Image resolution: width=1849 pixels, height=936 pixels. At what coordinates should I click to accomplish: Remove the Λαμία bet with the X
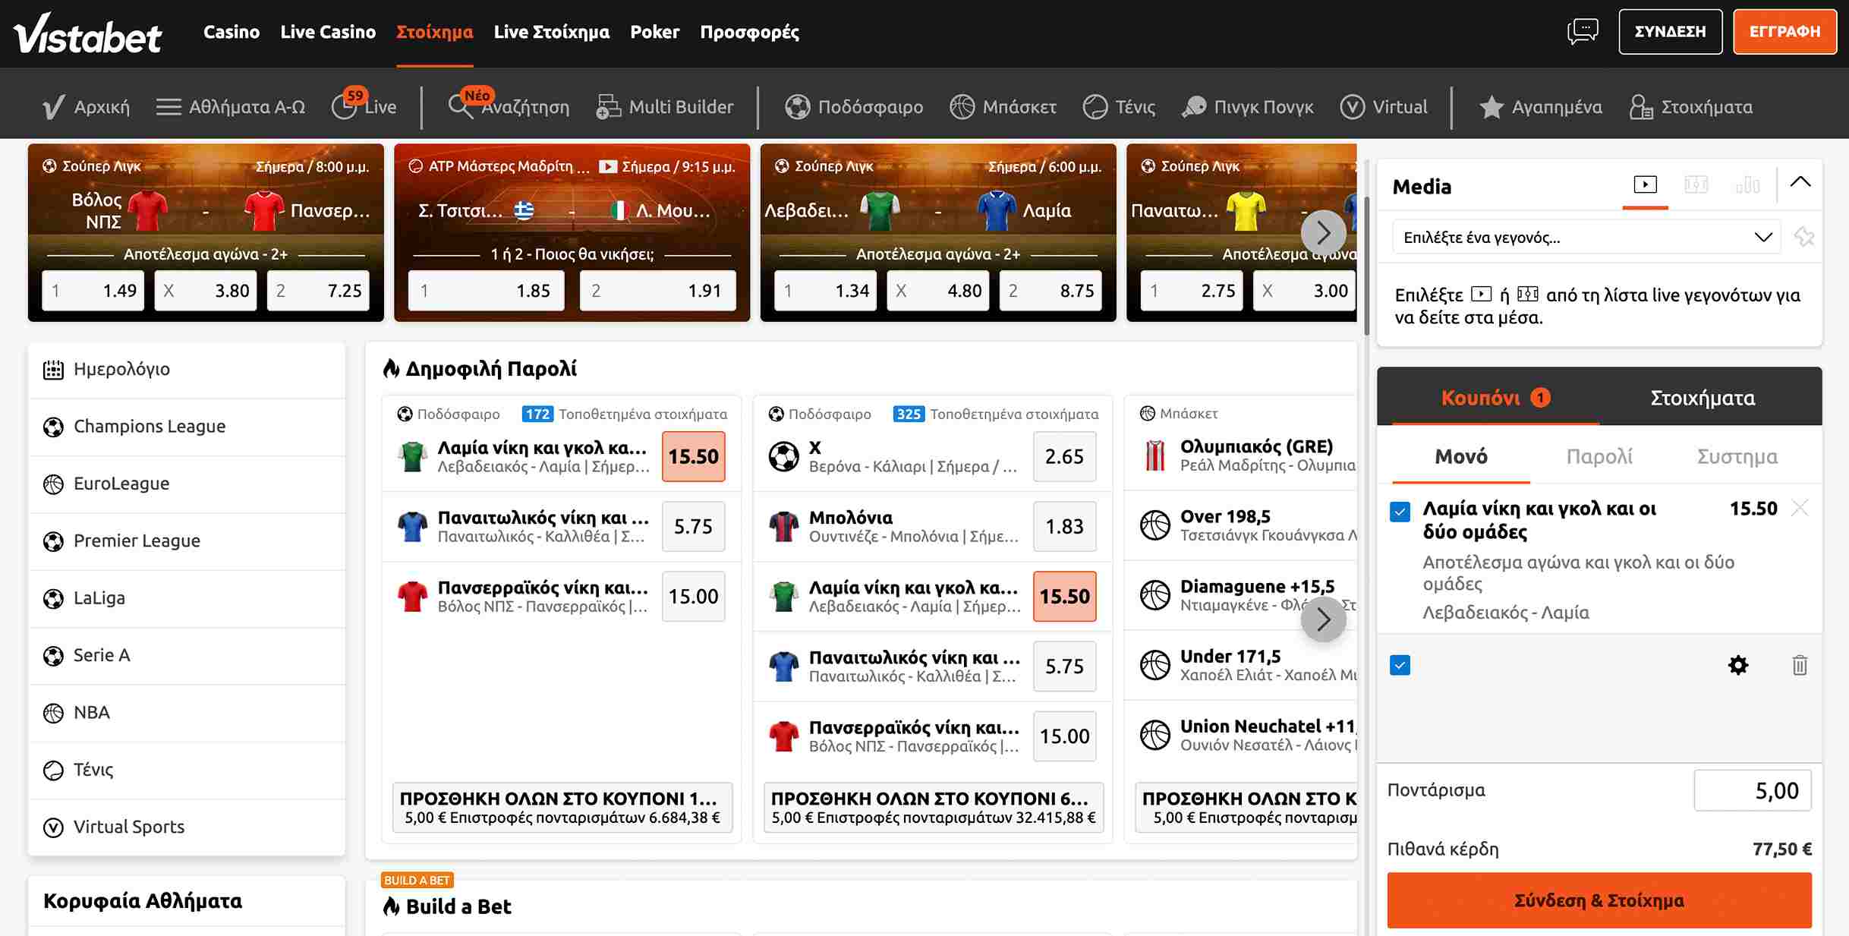(1800, 508)
